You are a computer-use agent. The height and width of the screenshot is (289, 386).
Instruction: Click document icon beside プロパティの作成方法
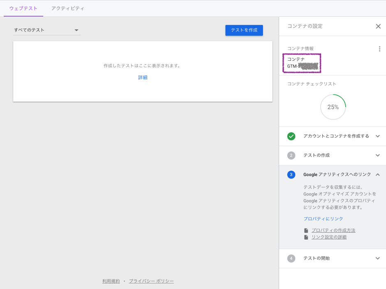click(306, 231)
